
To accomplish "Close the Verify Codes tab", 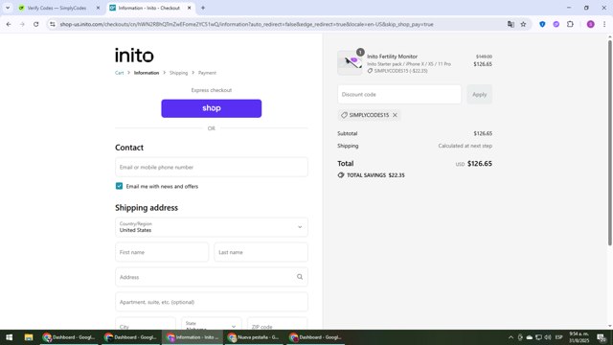I will 98,8.
